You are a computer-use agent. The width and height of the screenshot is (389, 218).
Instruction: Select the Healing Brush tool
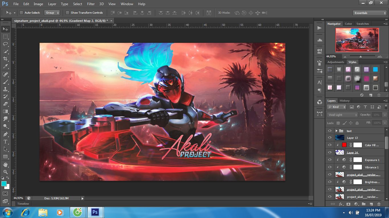tap(5, 74)
